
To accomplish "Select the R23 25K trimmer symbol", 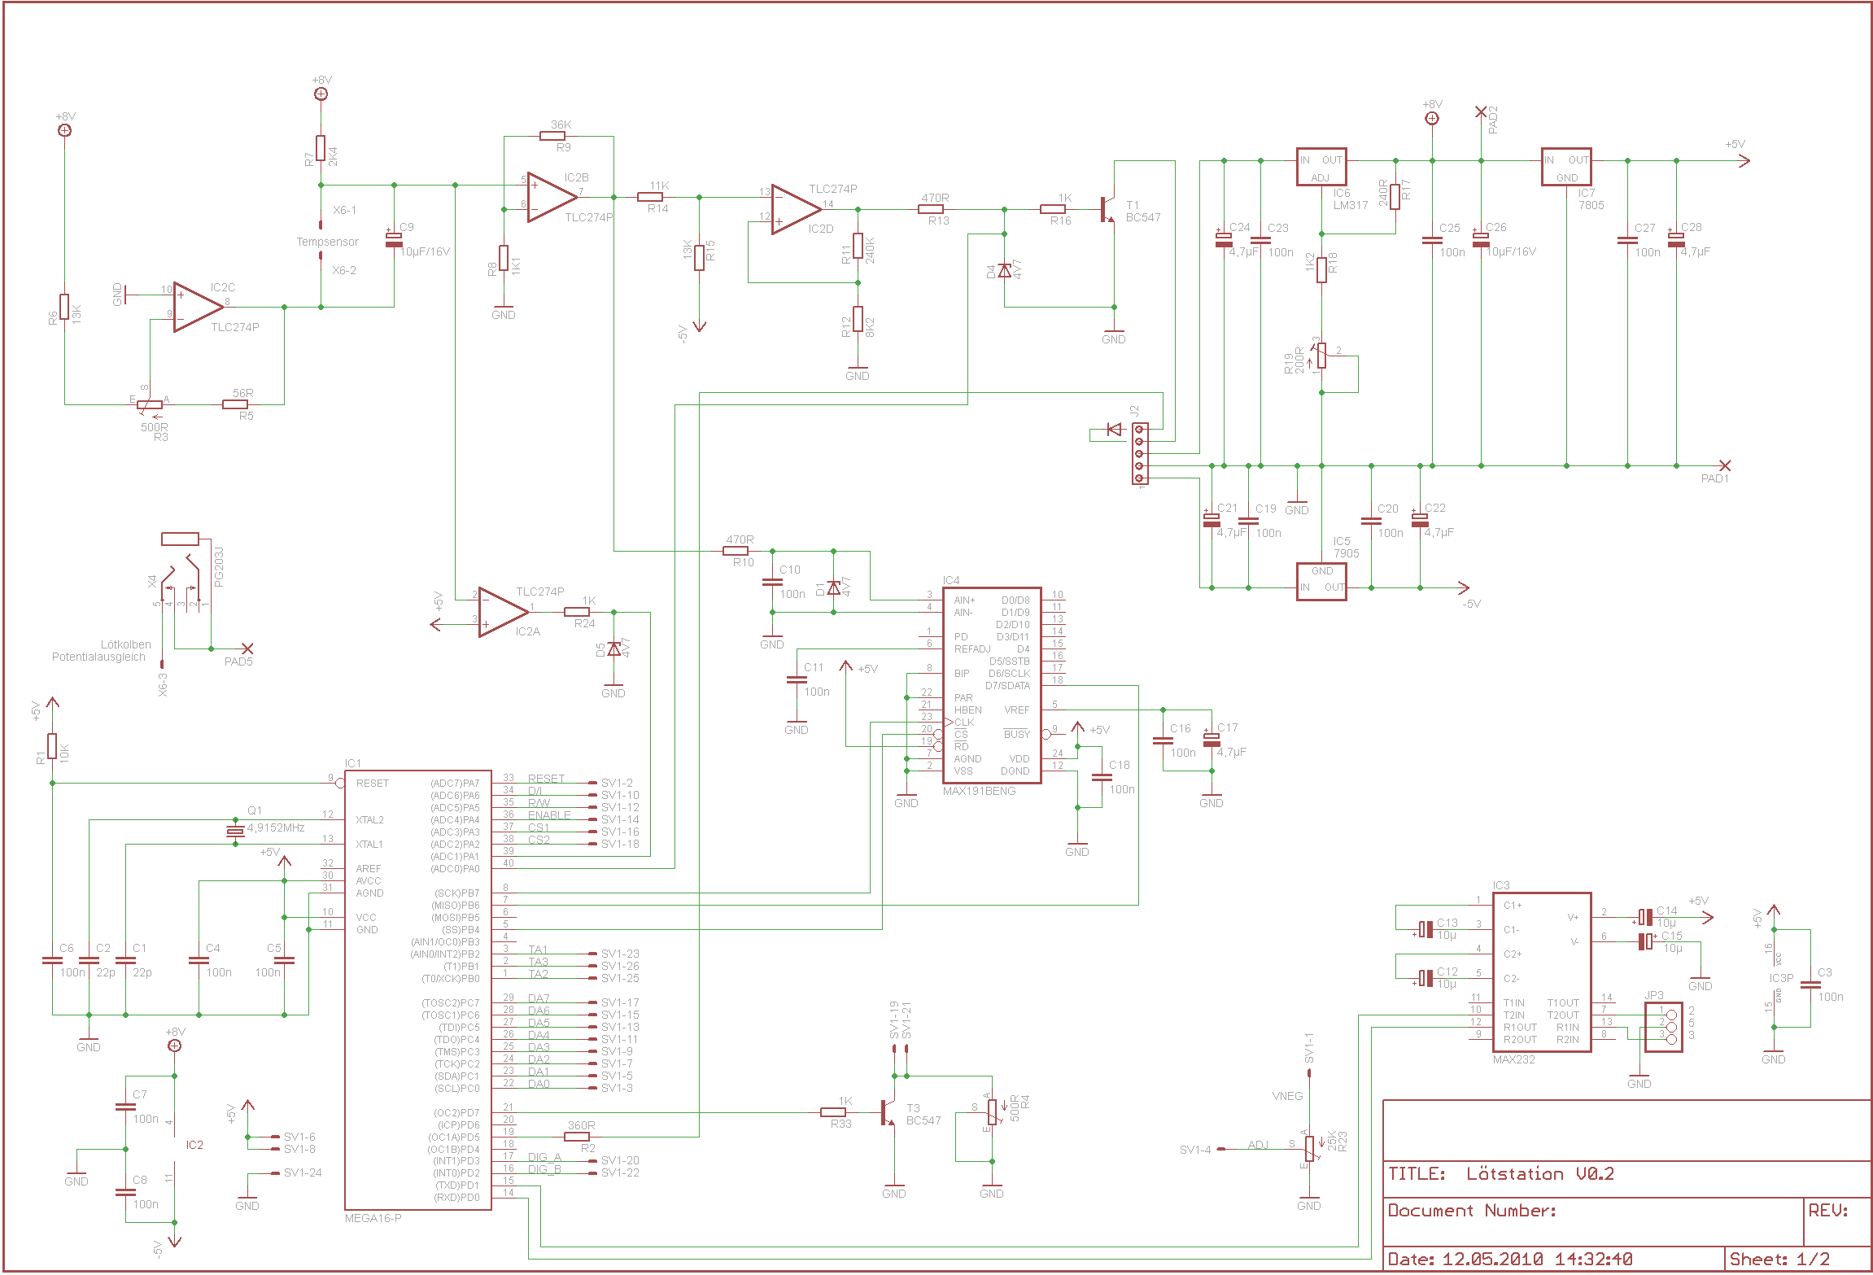I will point(1309,1149).
